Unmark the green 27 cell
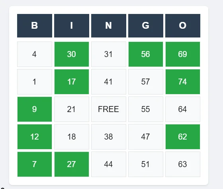 (72, 164)
